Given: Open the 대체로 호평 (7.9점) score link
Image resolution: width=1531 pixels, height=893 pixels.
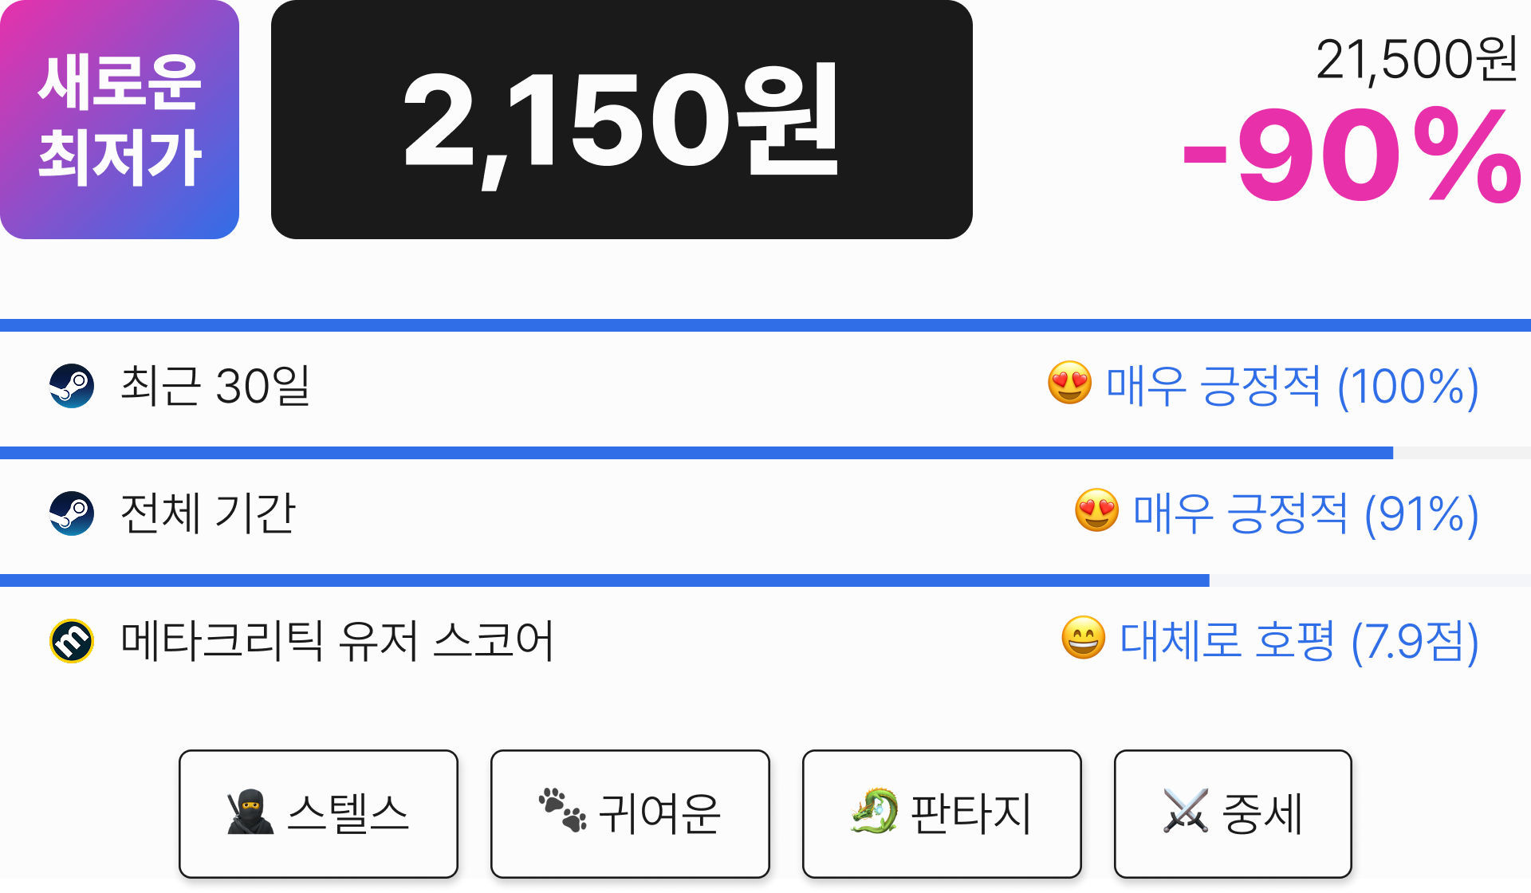Looking at the screenshot, I should point(1299,641).
